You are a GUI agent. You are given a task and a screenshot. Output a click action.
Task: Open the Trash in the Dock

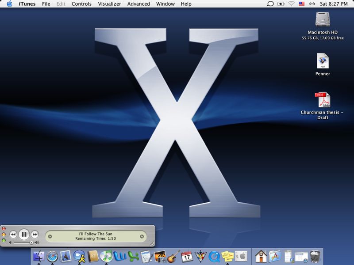click(315, 257)
